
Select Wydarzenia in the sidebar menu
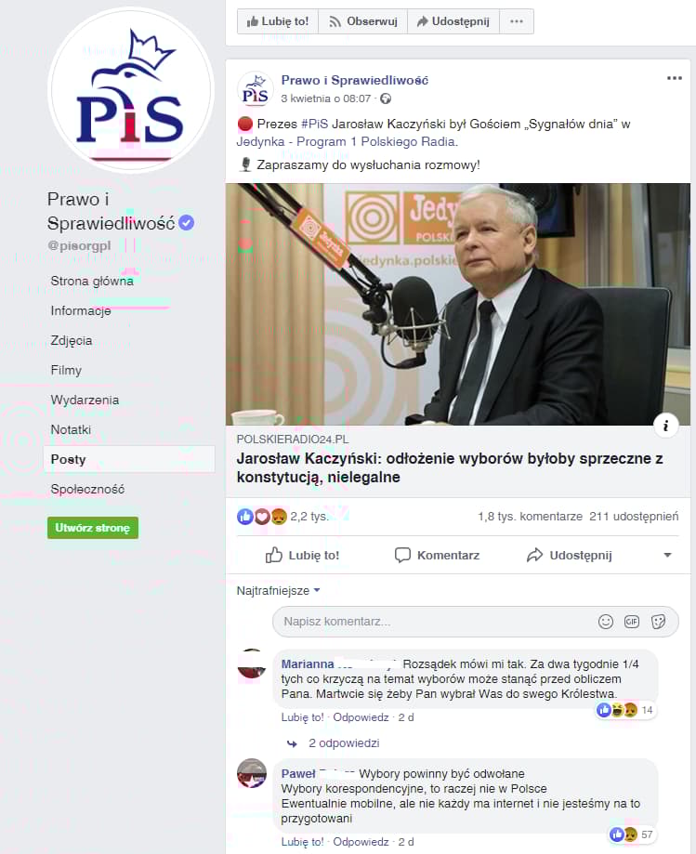(85, 400)
